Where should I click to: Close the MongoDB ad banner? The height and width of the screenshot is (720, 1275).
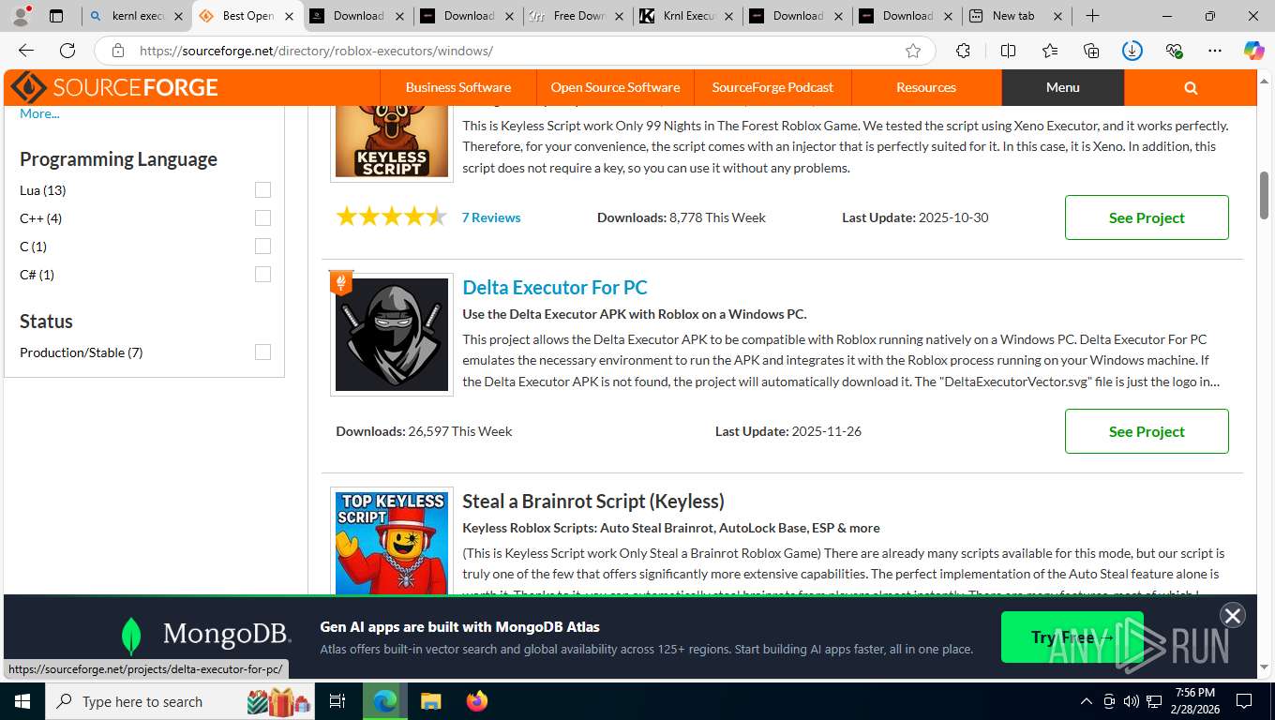coord(1232,615)
